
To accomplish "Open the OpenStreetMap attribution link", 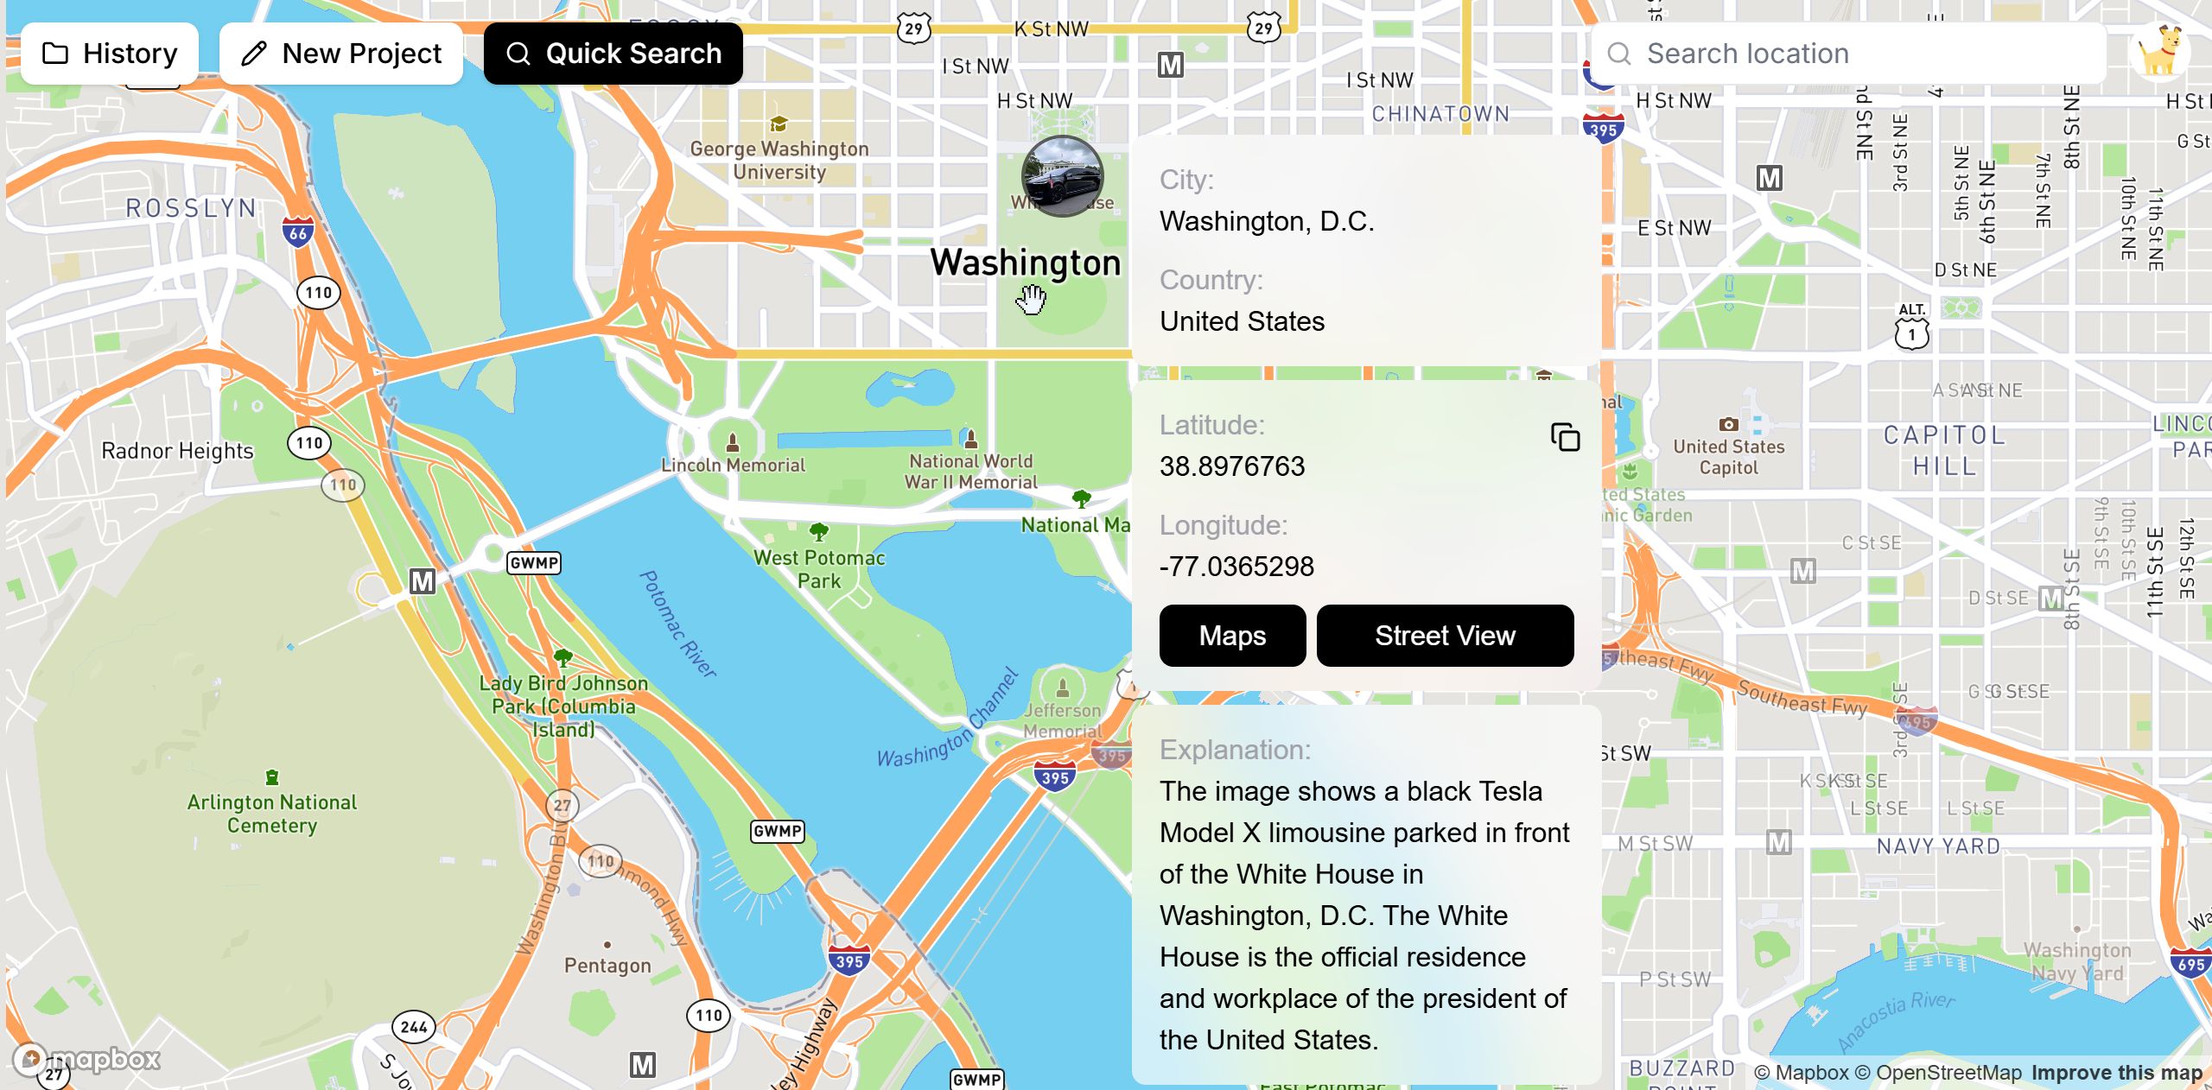I will (x=1938, y=1073).
